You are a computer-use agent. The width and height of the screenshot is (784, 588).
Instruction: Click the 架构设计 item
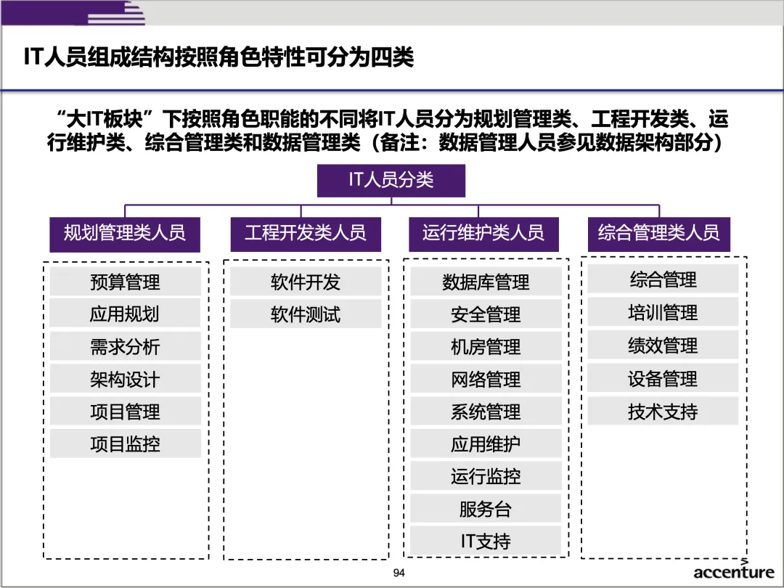coord(126,378)
